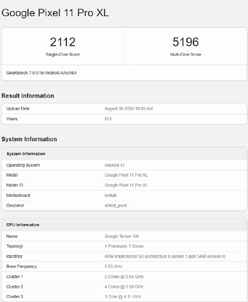
Task: Click the Name label in CPU Information
Action: (x=12, y=236)
